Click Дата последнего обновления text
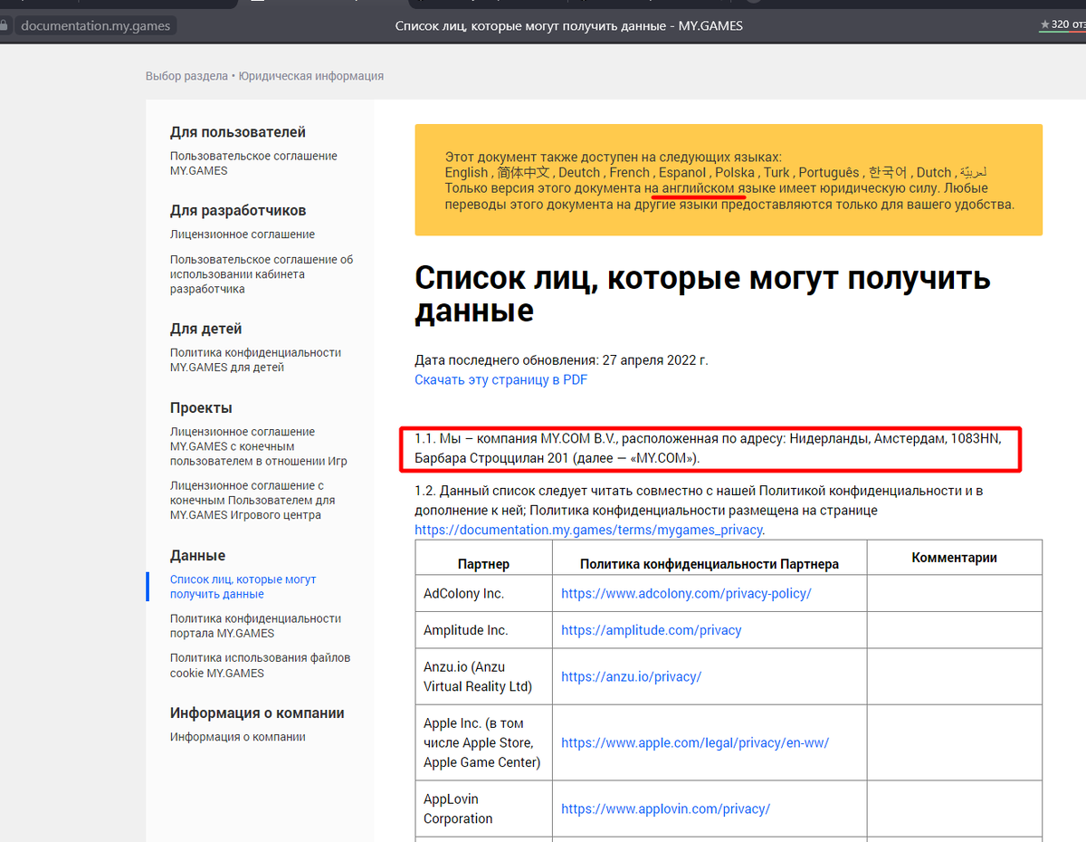 coord(561,360)
